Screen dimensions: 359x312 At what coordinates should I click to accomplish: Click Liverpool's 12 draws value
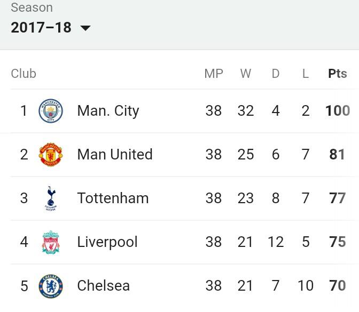(276, 242)
